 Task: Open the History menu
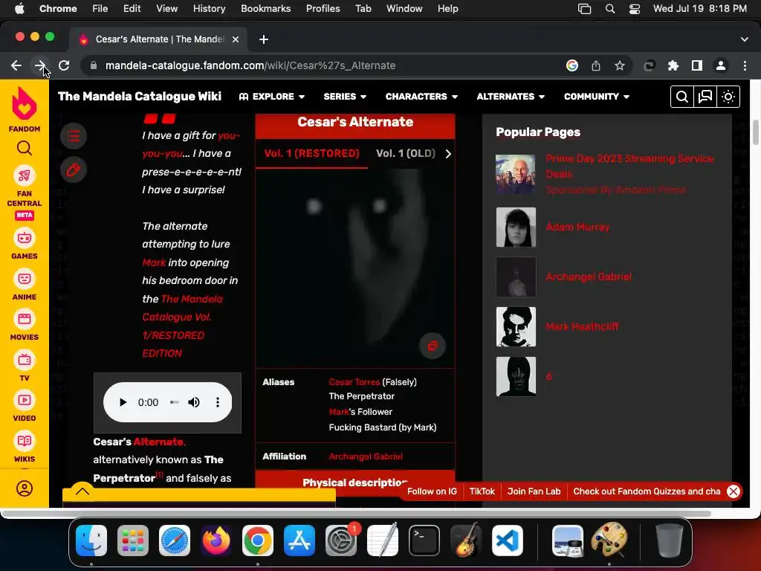click(x=209, y=8)
